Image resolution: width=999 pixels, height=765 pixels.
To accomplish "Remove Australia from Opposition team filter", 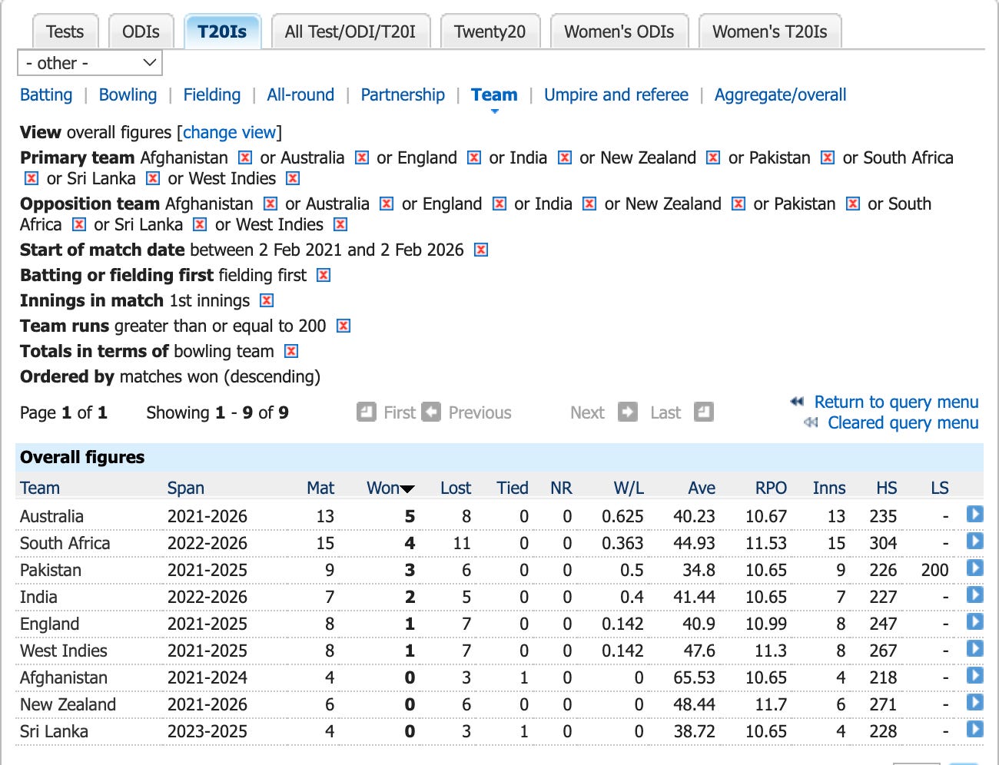I will [387, 204].
